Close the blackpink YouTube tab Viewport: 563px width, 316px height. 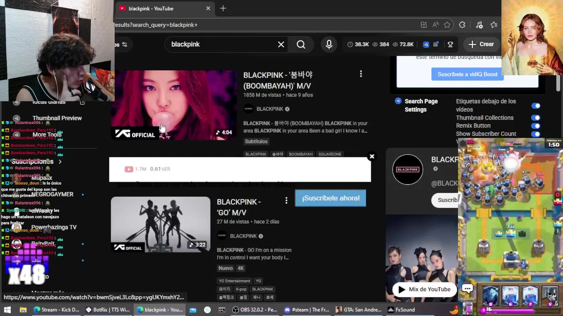click(208, 8)
